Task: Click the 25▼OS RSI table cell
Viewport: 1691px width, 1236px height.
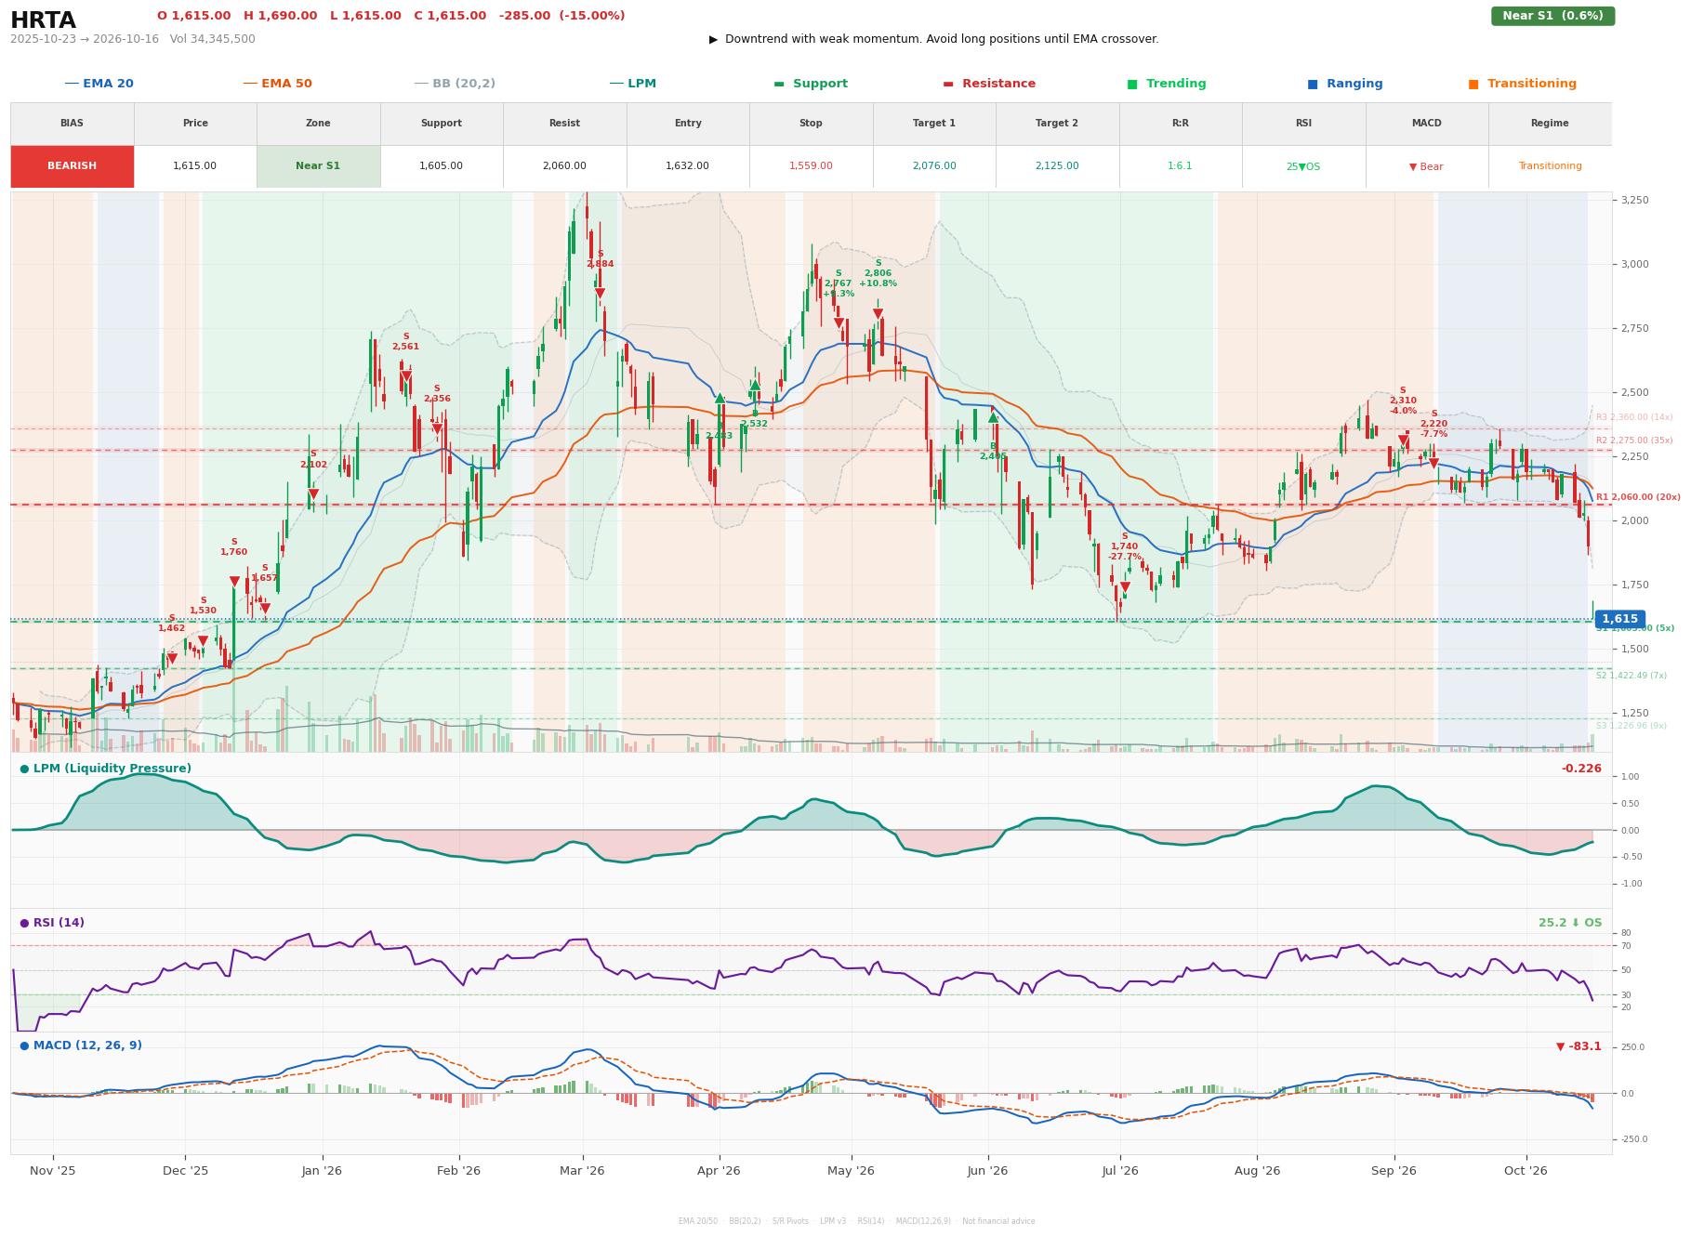Action: [x=1303, y=166]
